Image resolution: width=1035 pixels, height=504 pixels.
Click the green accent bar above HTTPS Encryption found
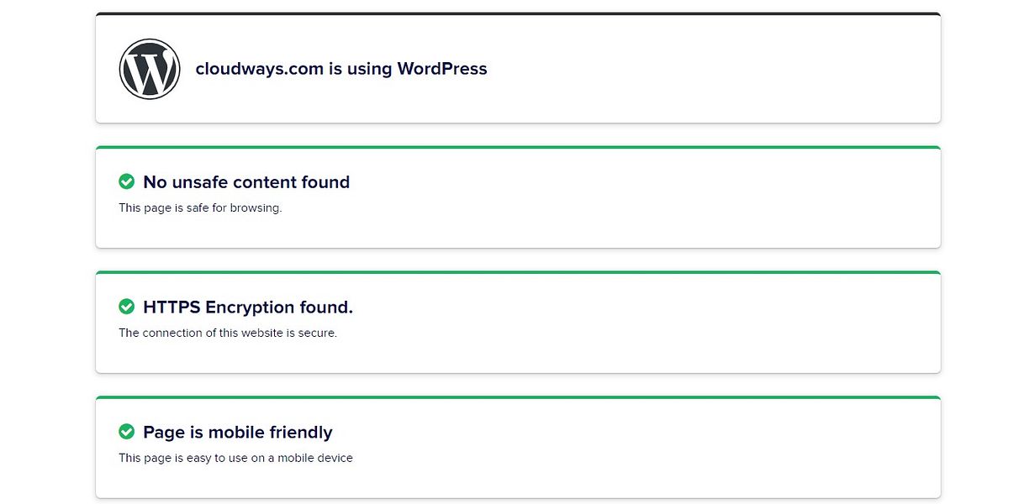coord(518,270)
